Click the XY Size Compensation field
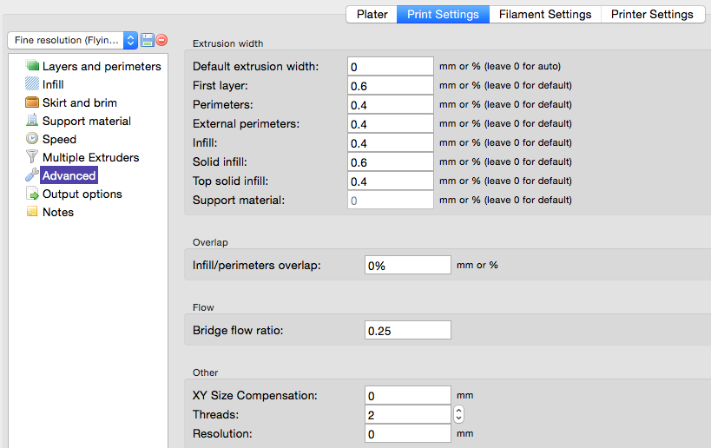Screen dimensions: 711x448 pyautogui.click(x=407, y=395)
